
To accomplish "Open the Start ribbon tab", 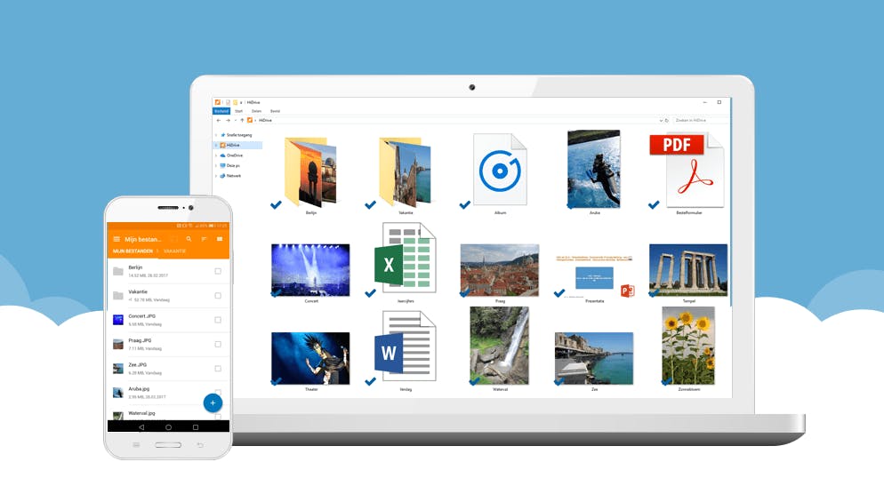I will tap(239, 111).
